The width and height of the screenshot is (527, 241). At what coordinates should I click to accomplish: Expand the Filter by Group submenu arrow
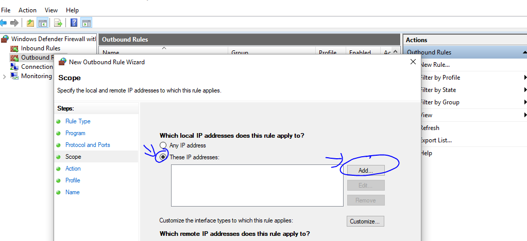coord(525,102)
